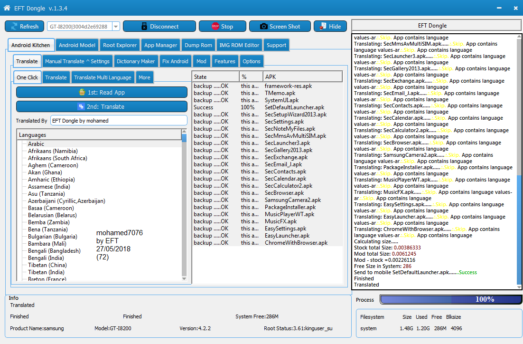Click Send to mobile Success log line

(x=415, y=273)
